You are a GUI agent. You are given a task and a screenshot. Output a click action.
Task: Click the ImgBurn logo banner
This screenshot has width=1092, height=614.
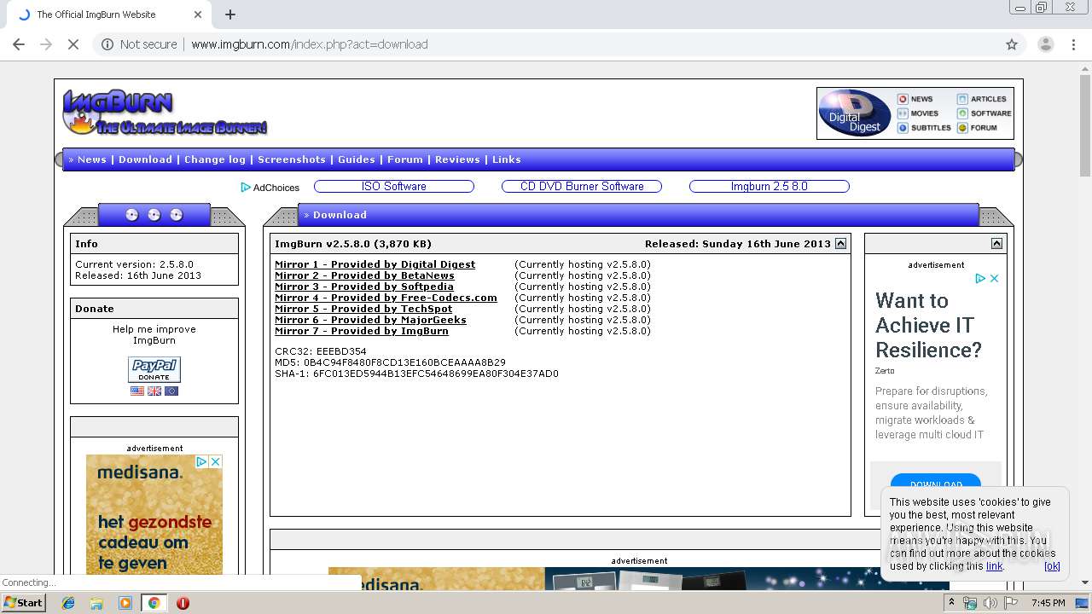[x=165, y=113]
